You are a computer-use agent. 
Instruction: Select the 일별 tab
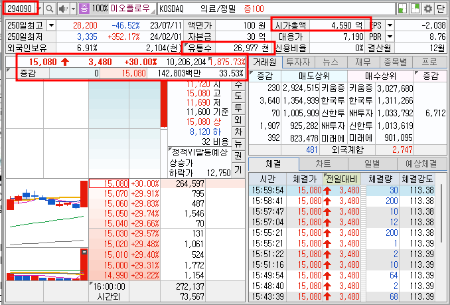coord(372,164)
